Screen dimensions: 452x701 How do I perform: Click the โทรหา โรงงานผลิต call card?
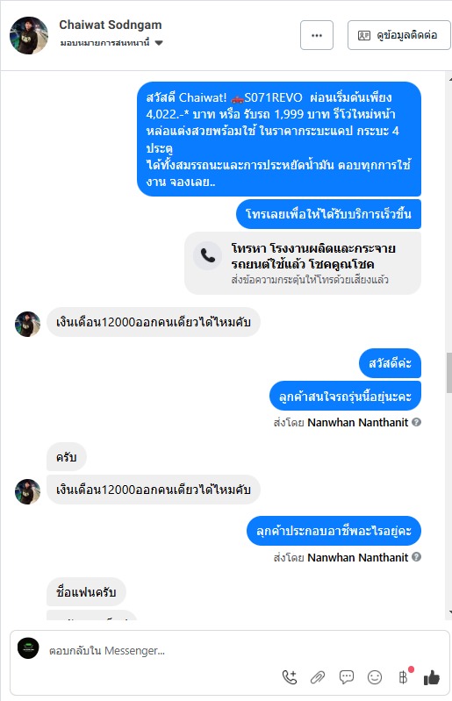point(303,263)
